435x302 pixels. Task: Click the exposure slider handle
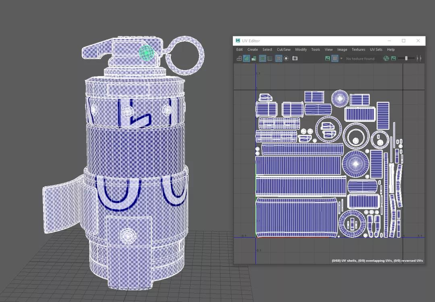click(406, 58)
